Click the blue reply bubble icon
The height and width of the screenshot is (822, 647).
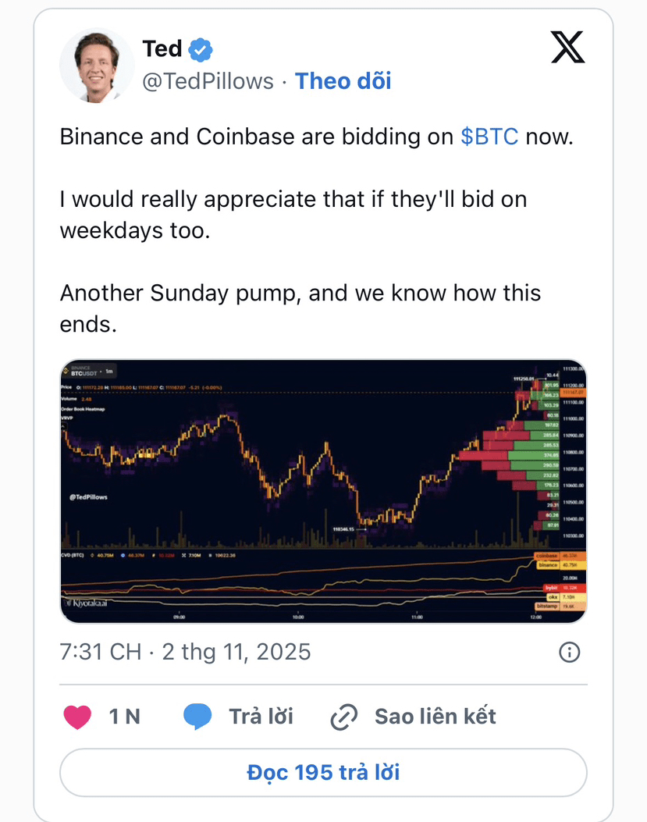(x=197, y=717)
